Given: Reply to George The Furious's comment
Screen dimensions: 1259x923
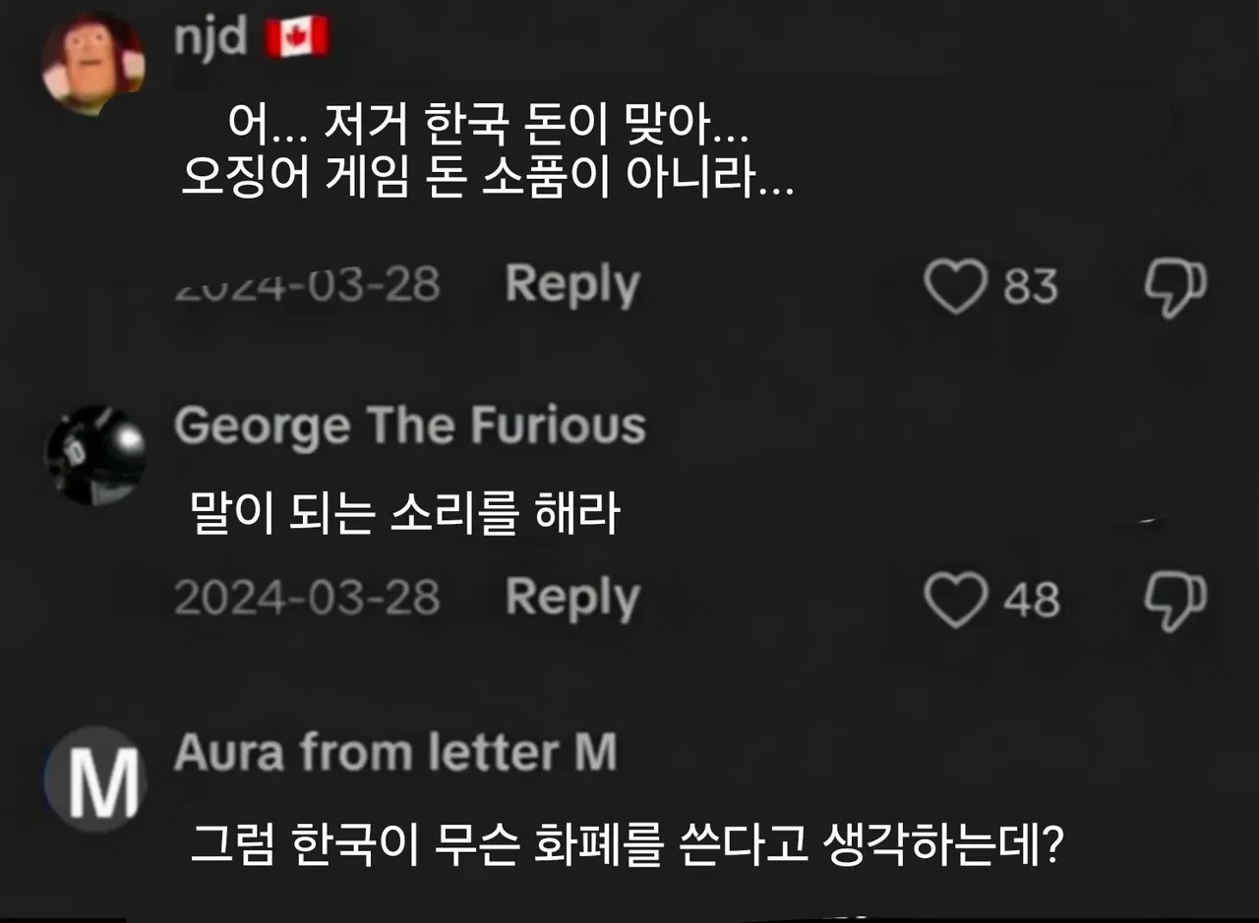Looking at the screenshot, I should coord(572,598).
